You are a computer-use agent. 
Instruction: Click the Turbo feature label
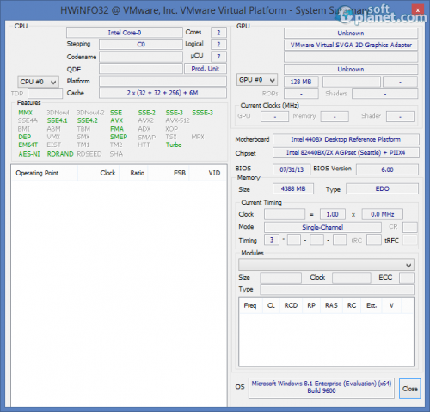click(x=174, y=145)
